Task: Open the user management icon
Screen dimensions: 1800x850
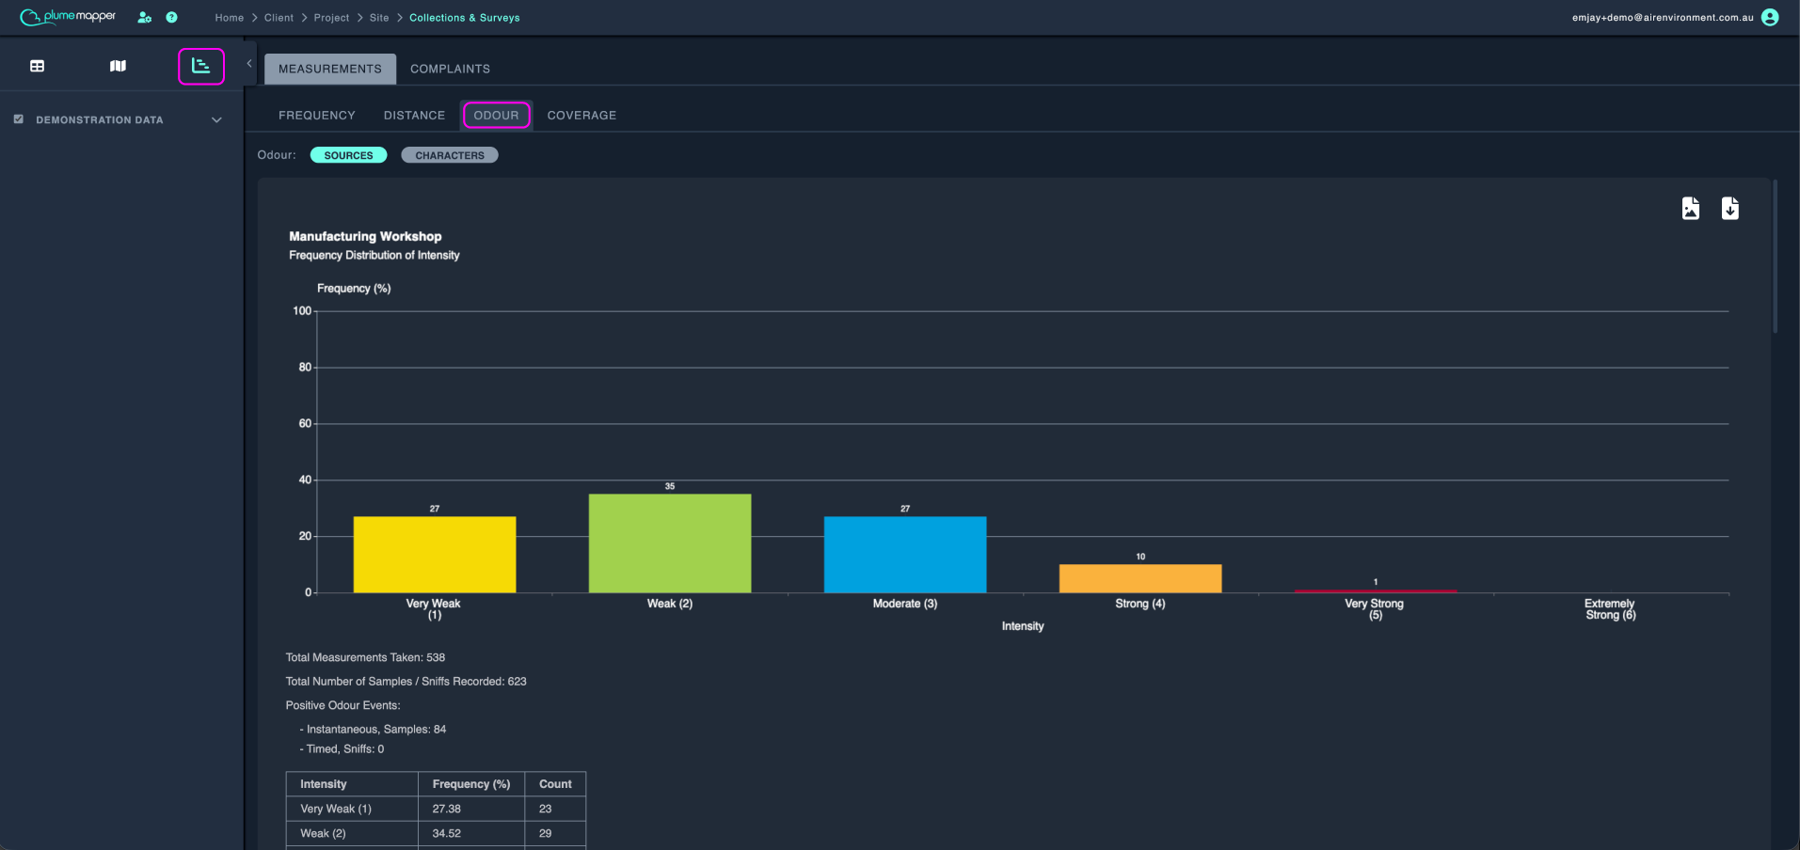Action: (x=144, y=17)
